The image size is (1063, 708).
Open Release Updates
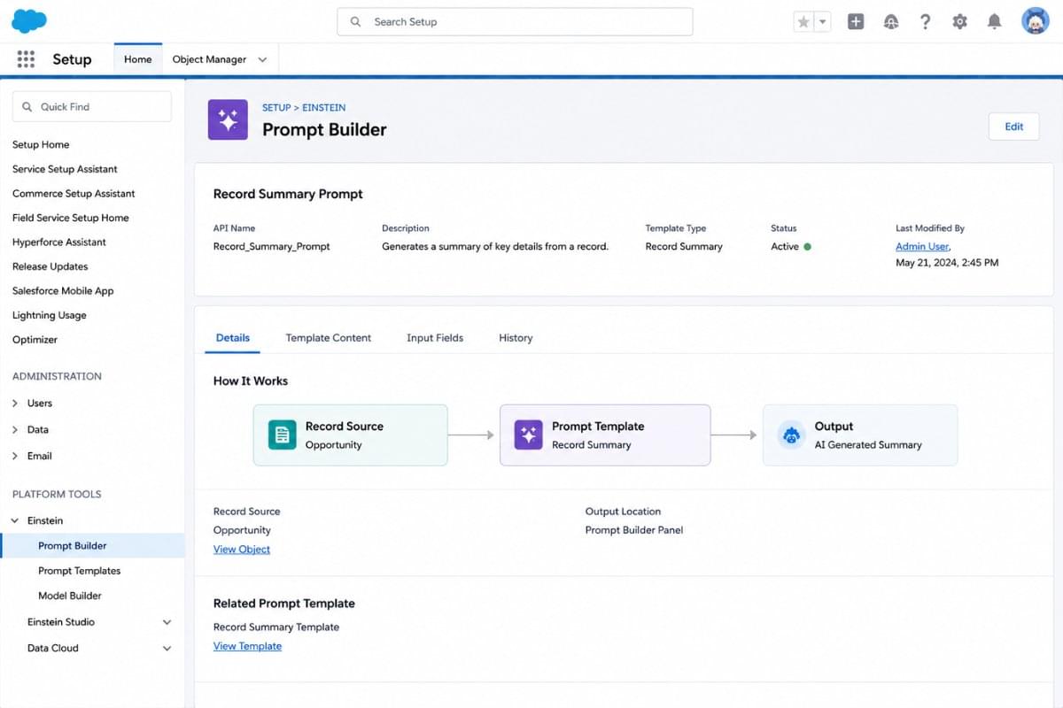[50, 266]
